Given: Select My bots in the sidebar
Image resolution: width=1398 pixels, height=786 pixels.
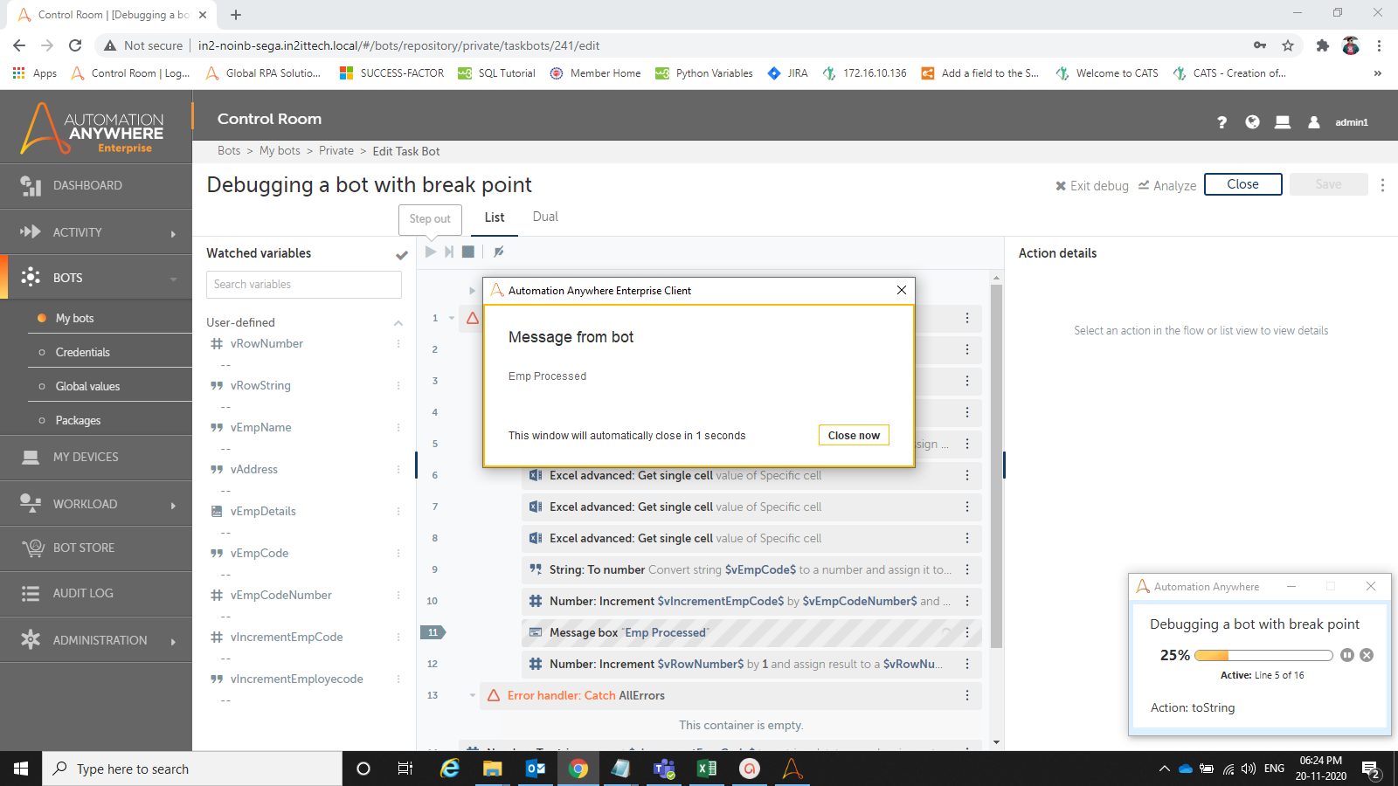Looking at the screenshot, I should coord(74,318).
